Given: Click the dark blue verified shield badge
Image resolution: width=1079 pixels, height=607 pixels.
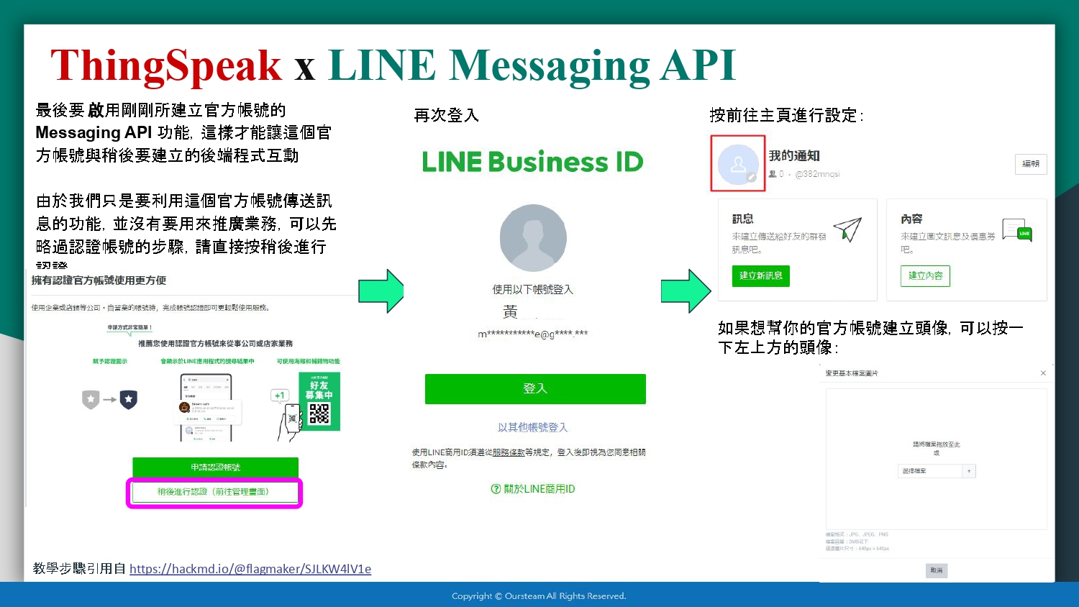Looking at the screenshot, I should click(129, 399).
